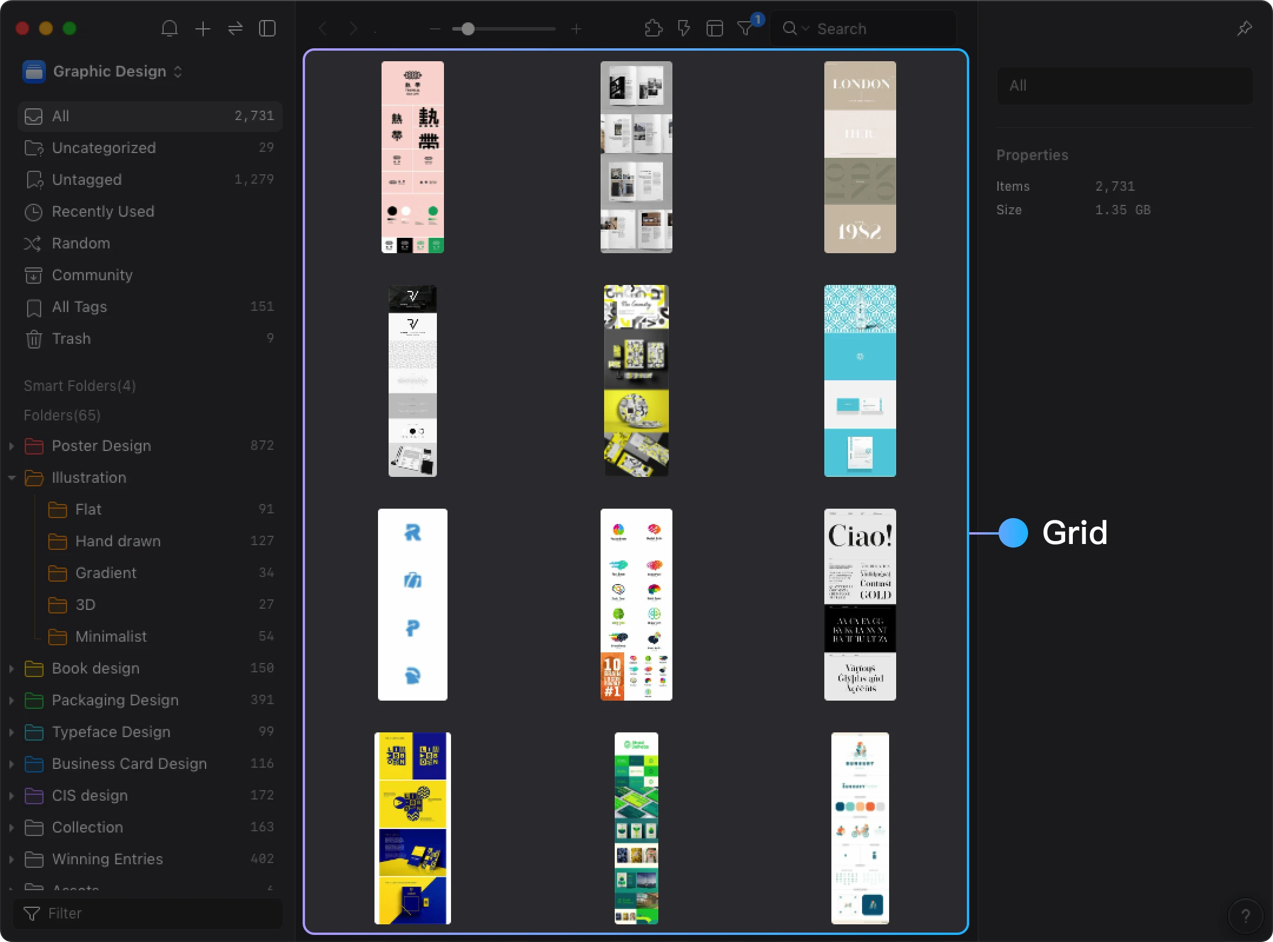Click the Filter field at sidebar bottom
The height and width of the screenshot is (942, 1273).
(148, 913)
